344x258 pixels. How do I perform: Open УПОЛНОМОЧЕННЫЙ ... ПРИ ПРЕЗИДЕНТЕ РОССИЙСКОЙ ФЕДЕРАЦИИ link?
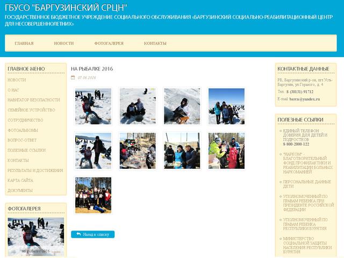tap(309, 203)
